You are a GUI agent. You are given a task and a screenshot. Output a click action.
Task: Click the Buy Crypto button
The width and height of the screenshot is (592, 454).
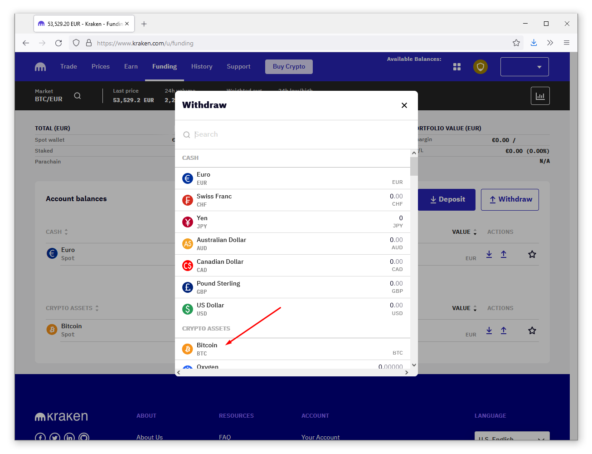289,66
